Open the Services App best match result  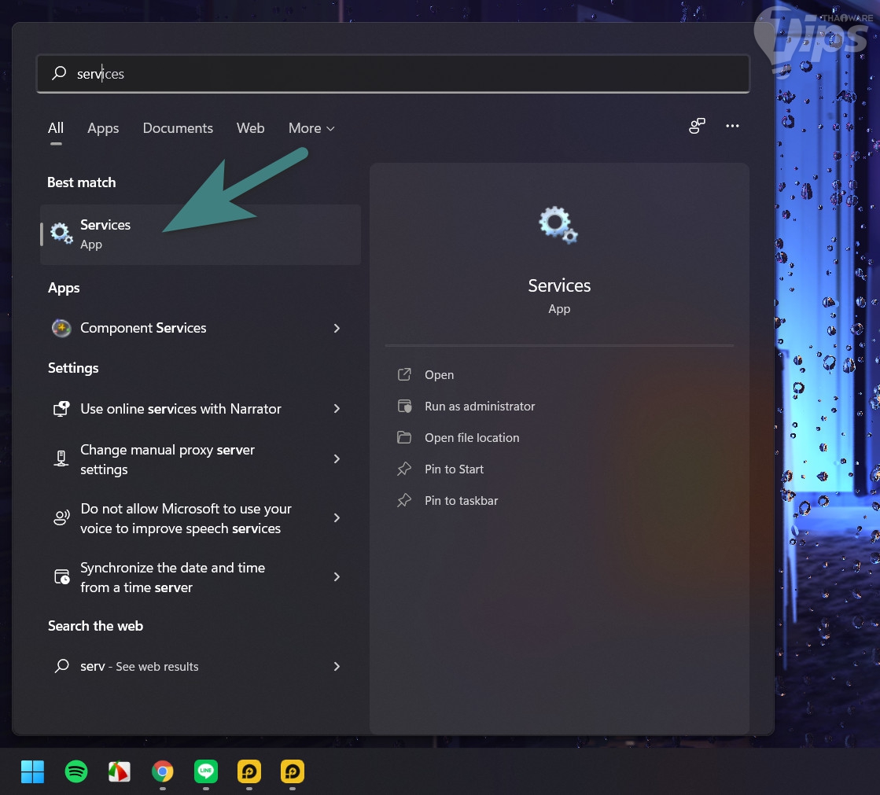[201, 234]
